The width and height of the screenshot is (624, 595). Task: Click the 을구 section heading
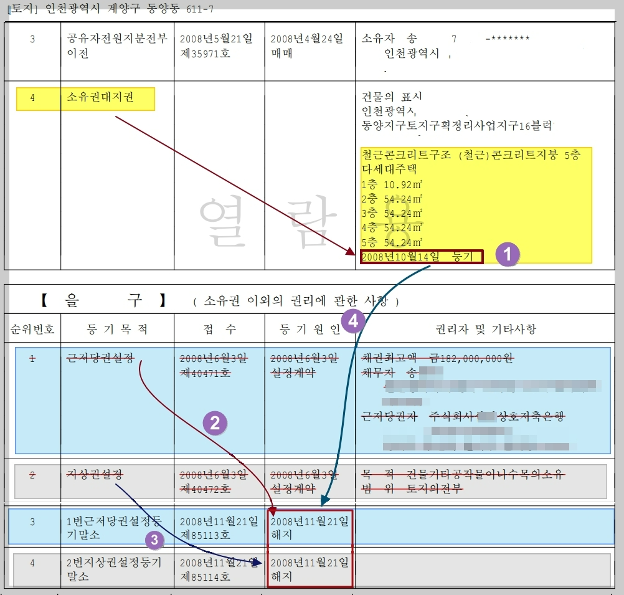[103, 300]
